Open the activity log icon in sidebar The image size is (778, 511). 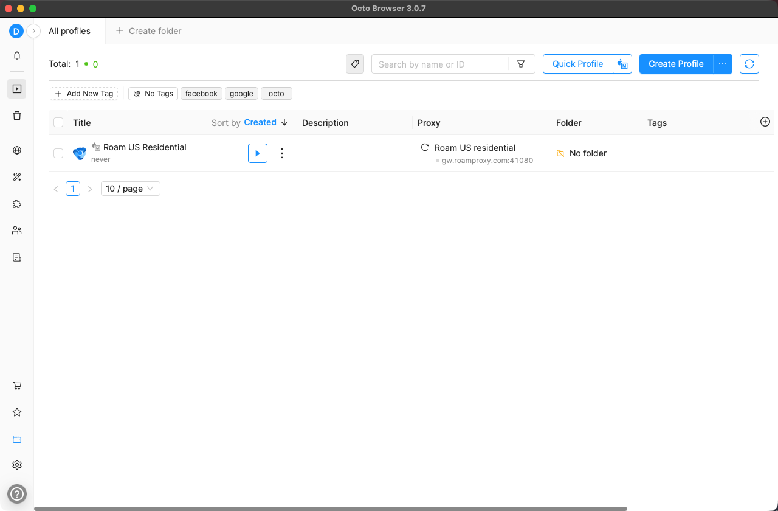point(17,257)
